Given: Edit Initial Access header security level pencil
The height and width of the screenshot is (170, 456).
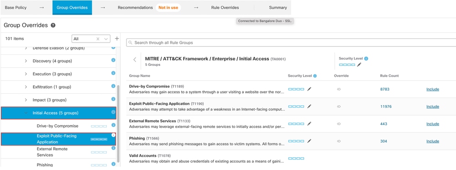Looking at the screenshot, I should coord(359,64).
